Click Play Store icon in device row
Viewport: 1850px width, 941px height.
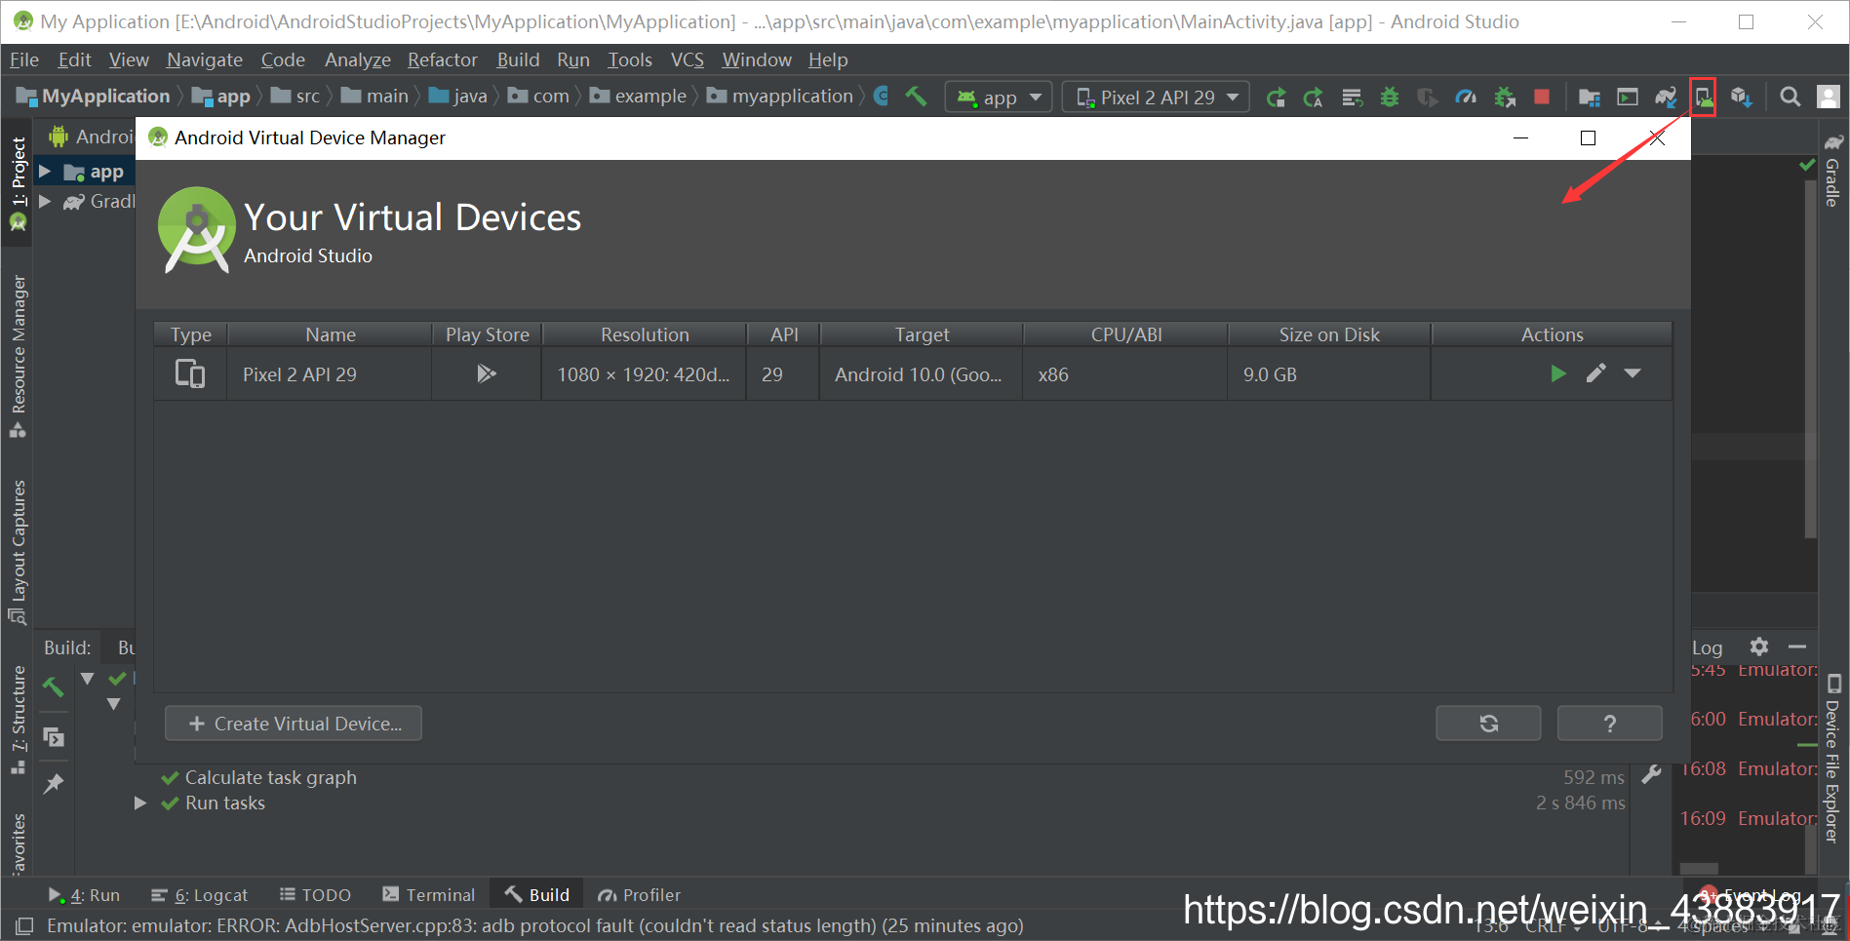[x=487, y=373]
